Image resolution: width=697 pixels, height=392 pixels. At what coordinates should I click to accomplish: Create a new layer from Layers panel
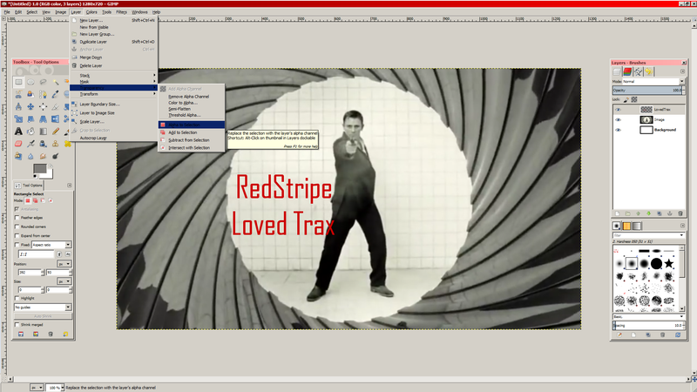point(618,213)
